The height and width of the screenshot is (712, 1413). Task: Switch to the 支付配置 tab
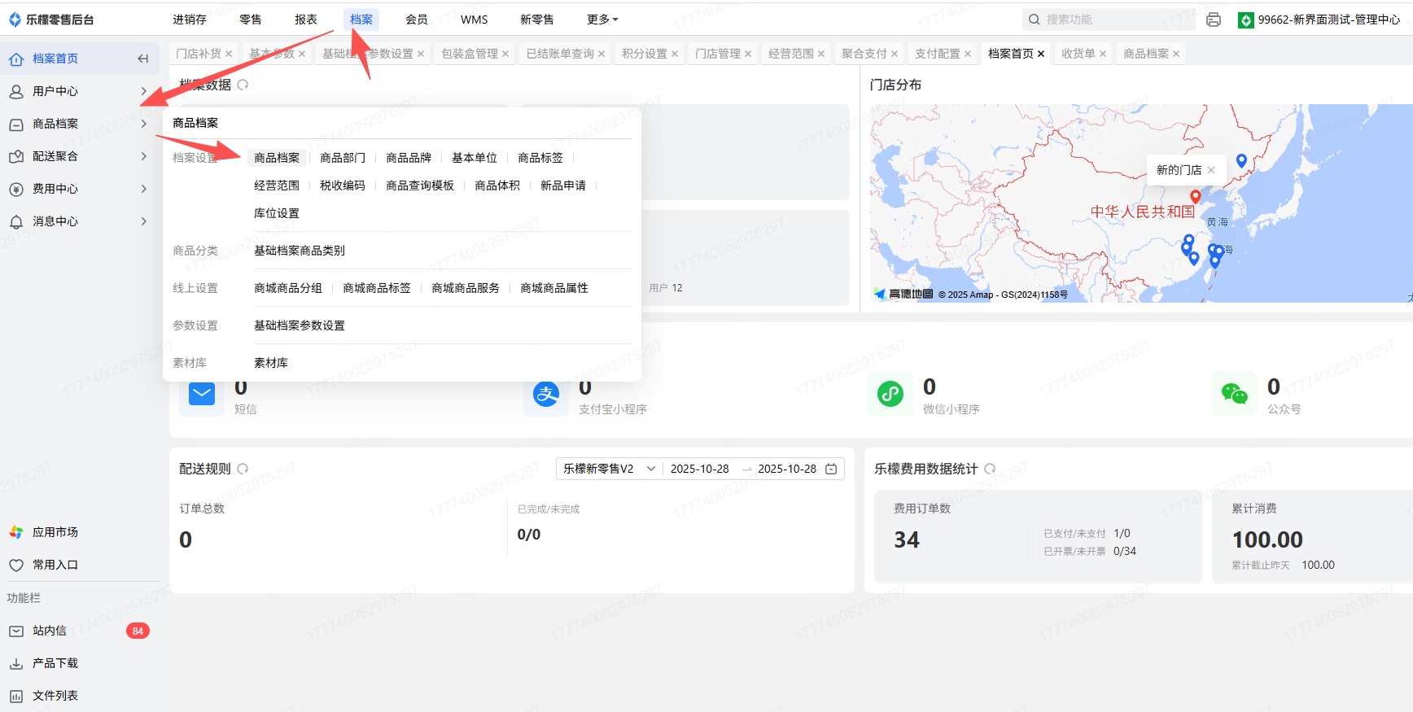click(938, 54)
